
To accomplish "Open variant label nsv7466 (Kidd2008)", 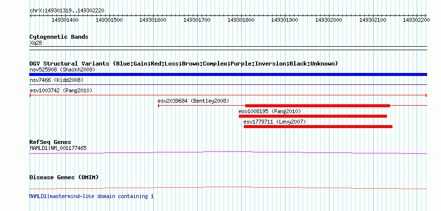I will (x=56, y=80).
